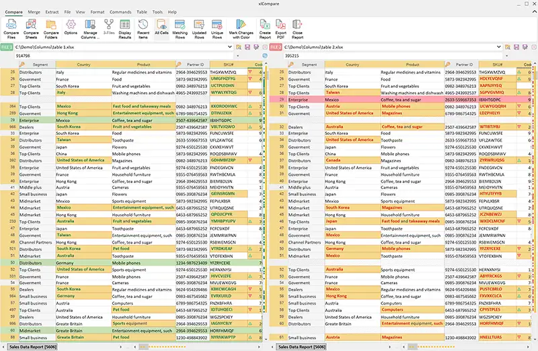538x351 pixels.
Task: Expand the File 1 path dropdown
Action: 229,47
